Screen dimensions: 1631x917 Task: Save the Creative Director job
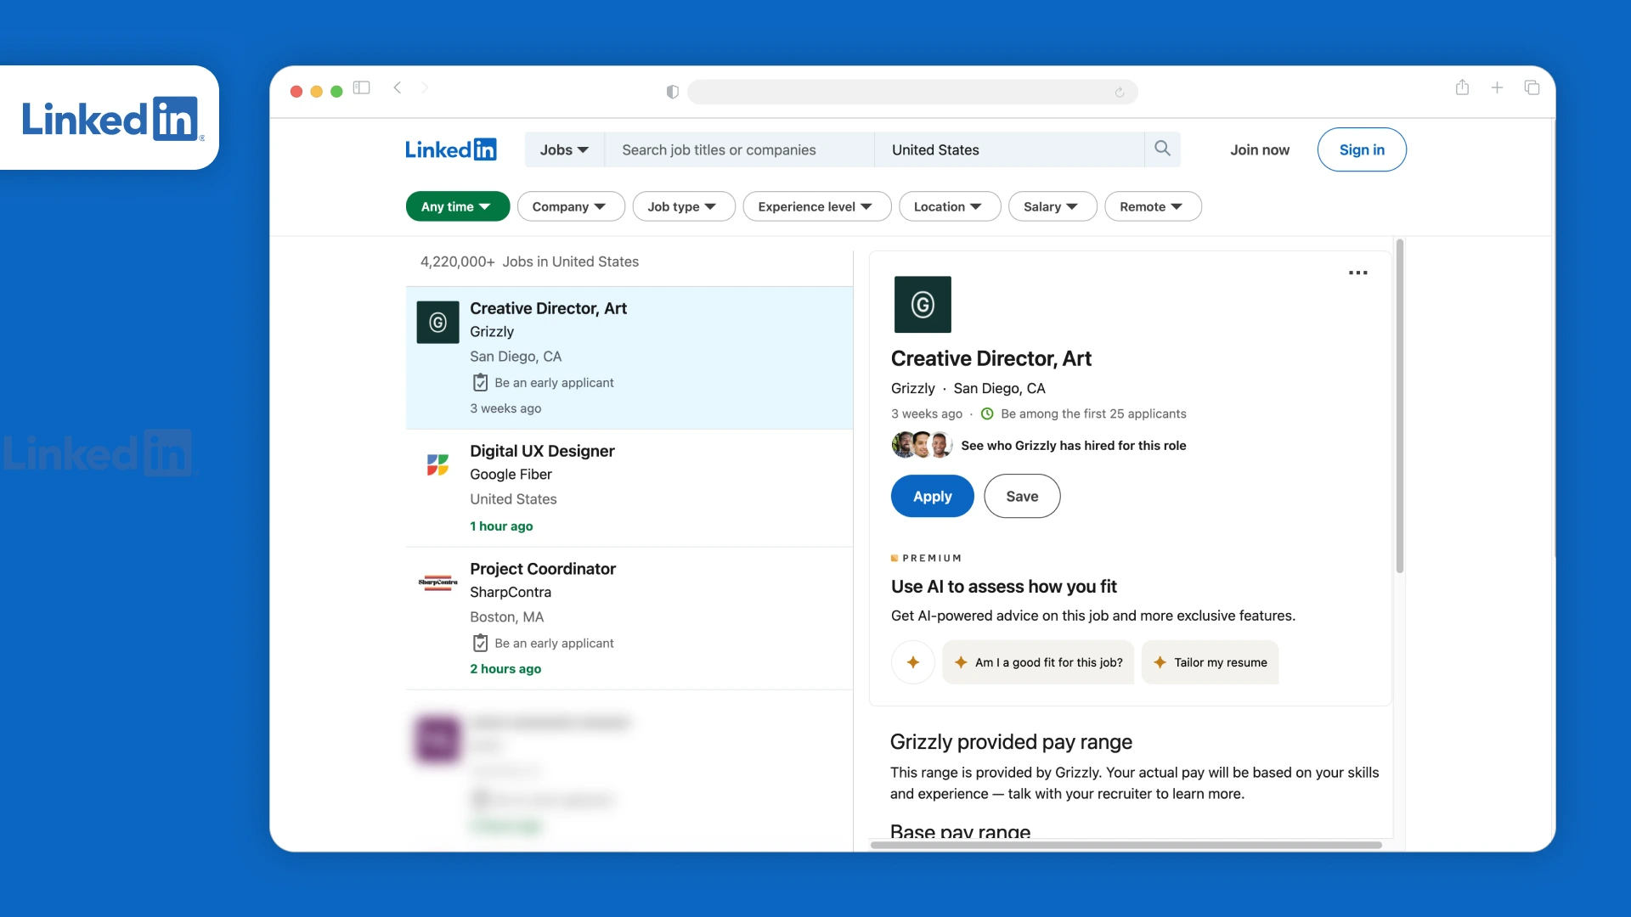pos(1022,496)
